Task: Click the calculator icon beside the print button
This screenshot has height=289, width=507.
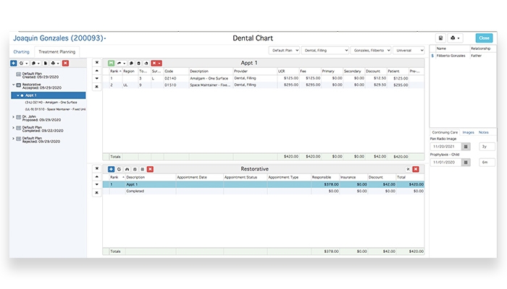Action: [x=441, y=38]
